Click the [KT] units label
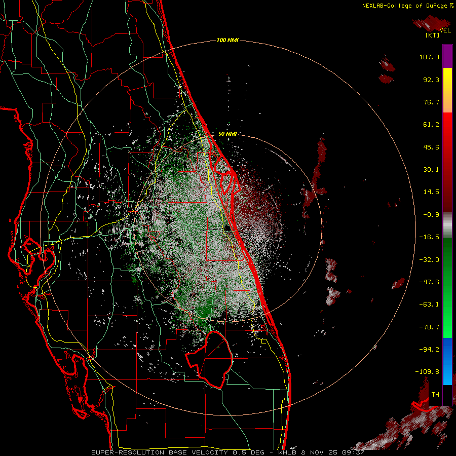Screen dimensions: 456x456 (x=433, y=35)
